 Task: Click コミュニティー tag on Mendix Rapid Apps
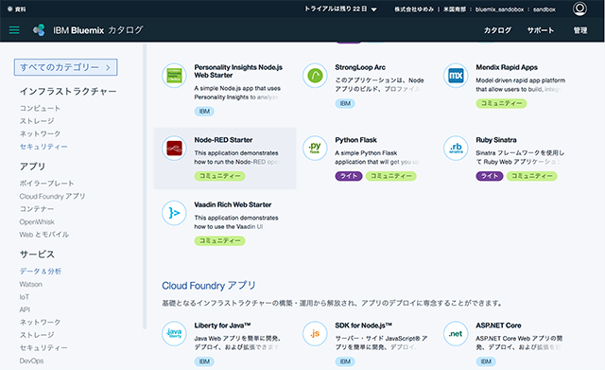501,103
